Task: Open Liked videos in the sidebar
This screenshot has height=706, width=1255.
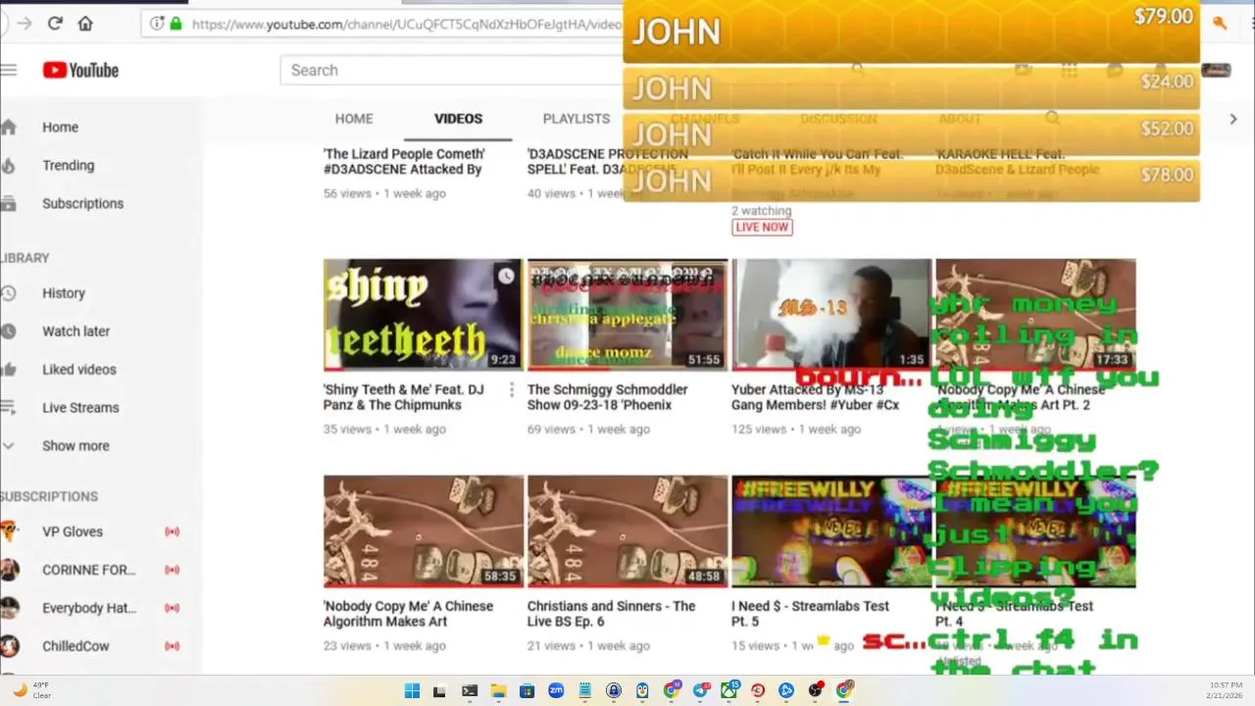Action: tap(78, 369)
